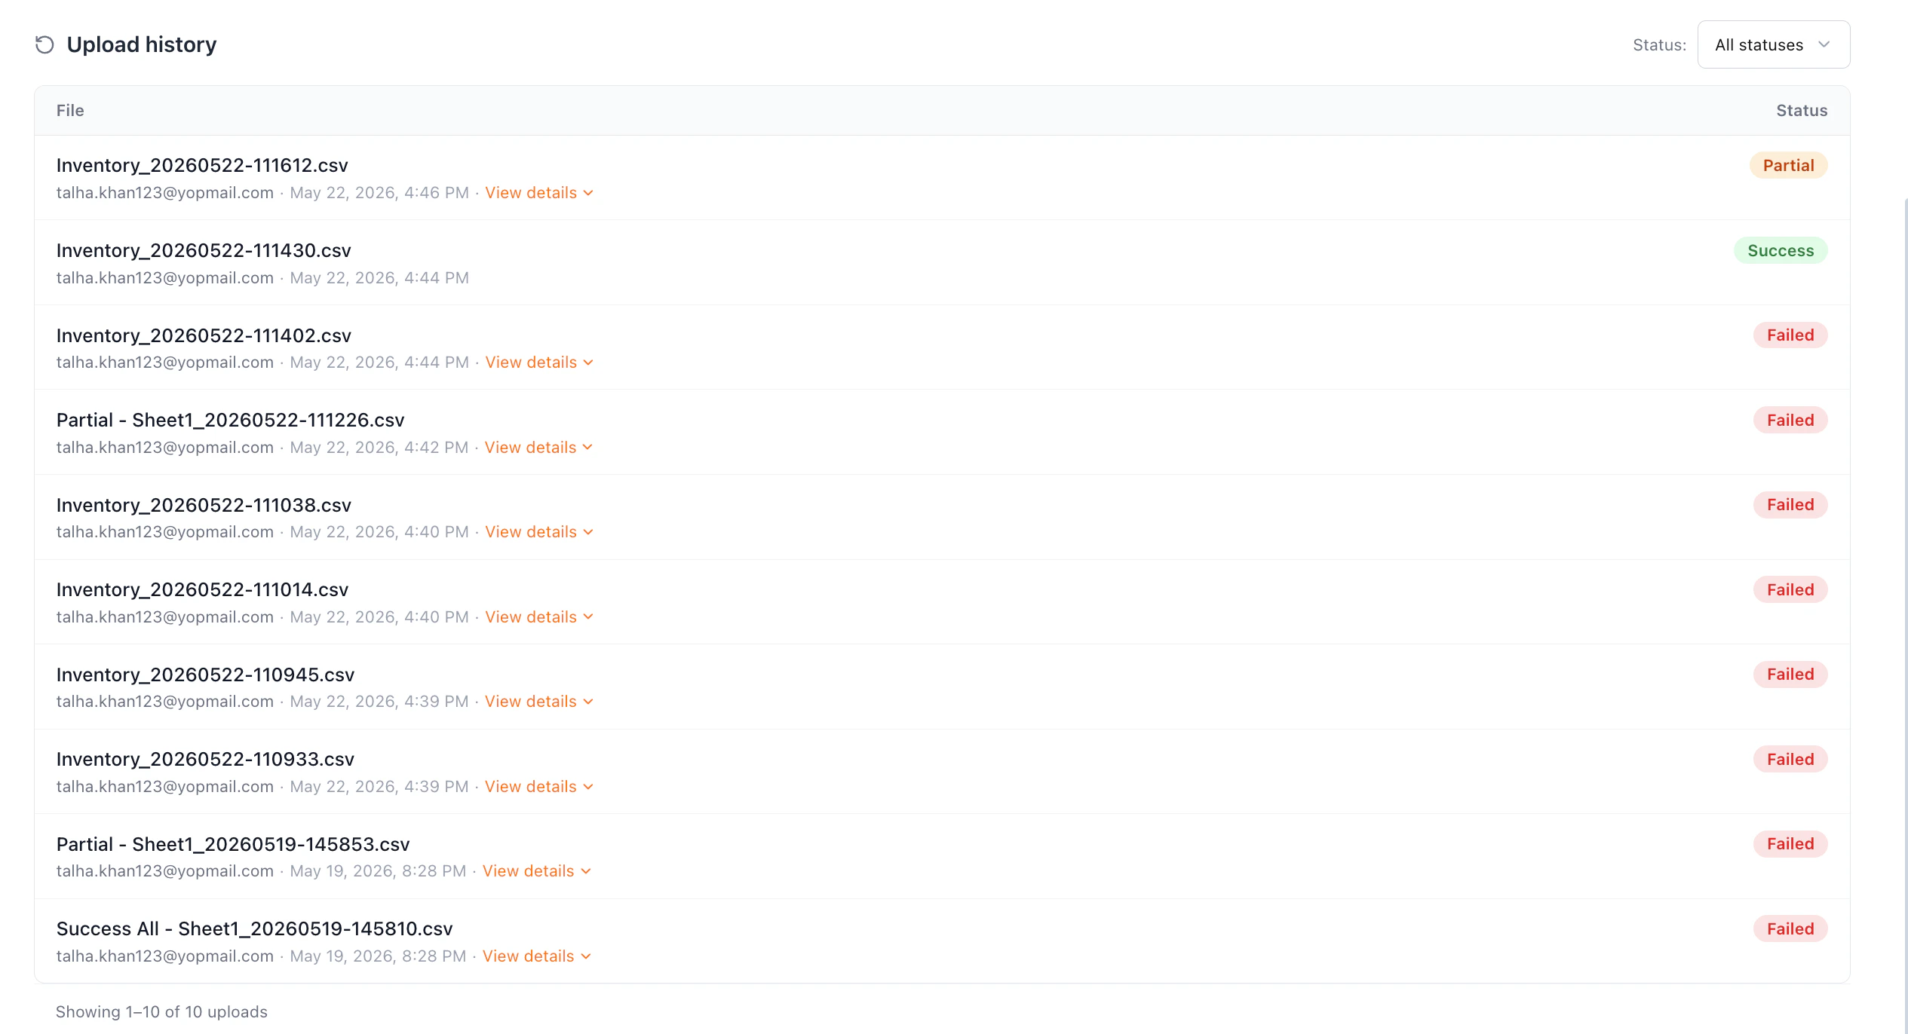This screenshot has width=1908, height=1034.
Task: Select file name Inventory_20260522-111402.csv
Action: pos(204,335)
